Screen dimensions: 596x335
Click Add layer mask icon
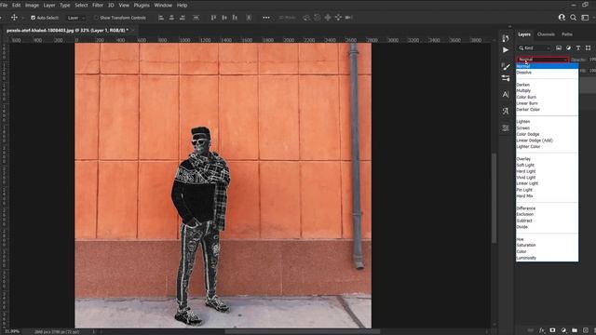click(552, 330)
